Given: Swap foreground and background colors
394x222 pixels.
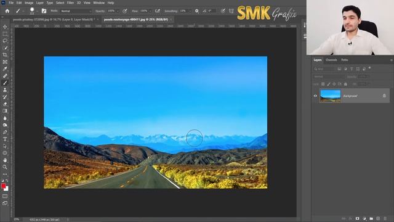Looking at the screenshot, I should (x=7, y=181).
